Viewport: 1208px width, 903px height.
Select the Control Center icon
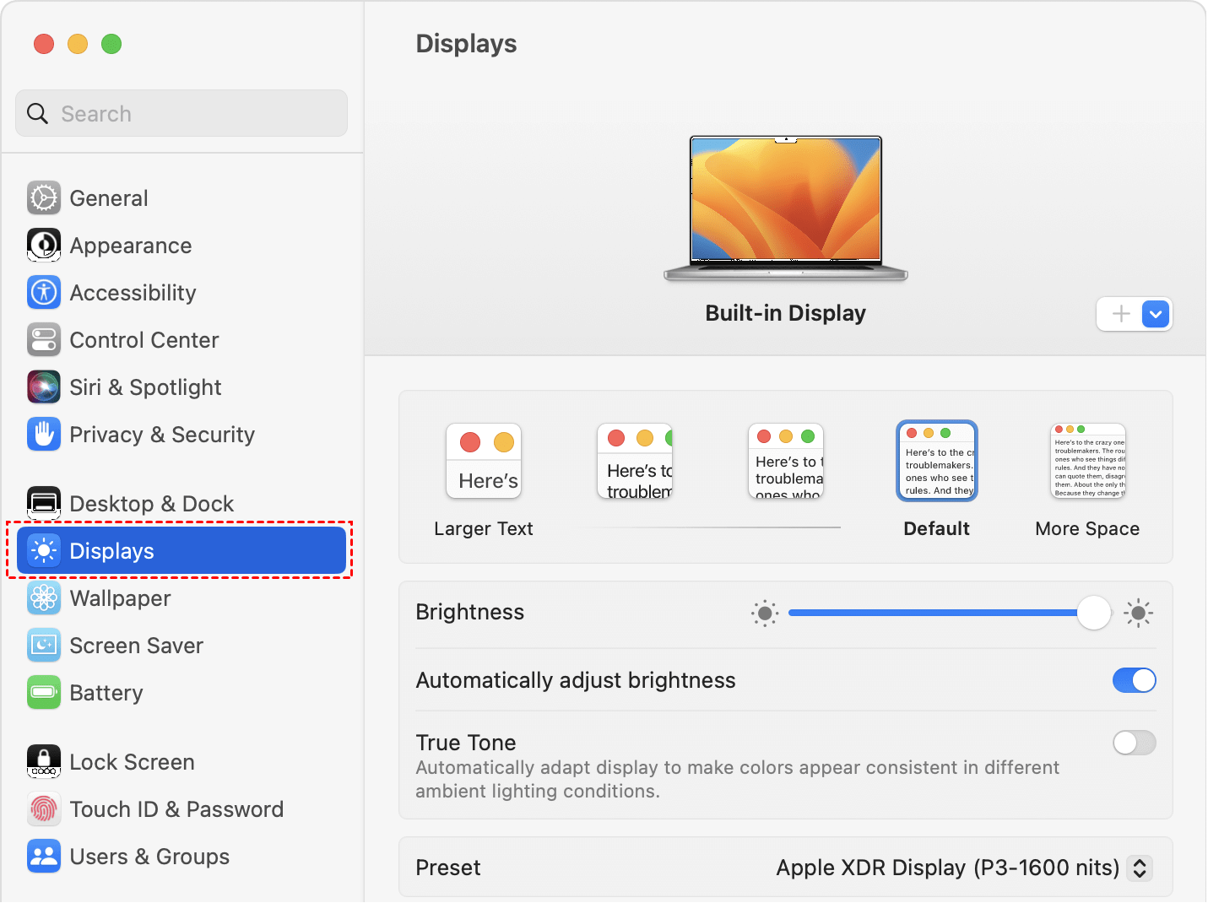coord(44,340)
